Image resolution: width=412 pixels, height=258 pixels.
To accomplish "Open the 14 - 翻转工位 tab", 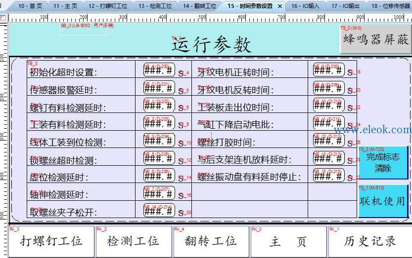I will (199, 6).
